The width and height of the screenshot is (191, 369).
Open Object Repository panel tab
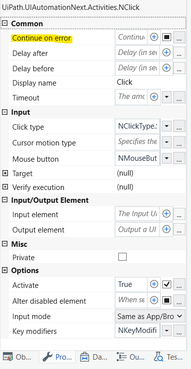(17, 357)
